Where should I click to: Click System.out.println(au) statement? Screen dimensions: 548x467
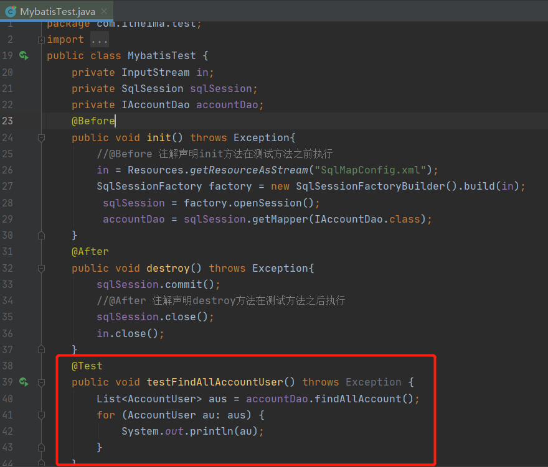coord(192,431)
